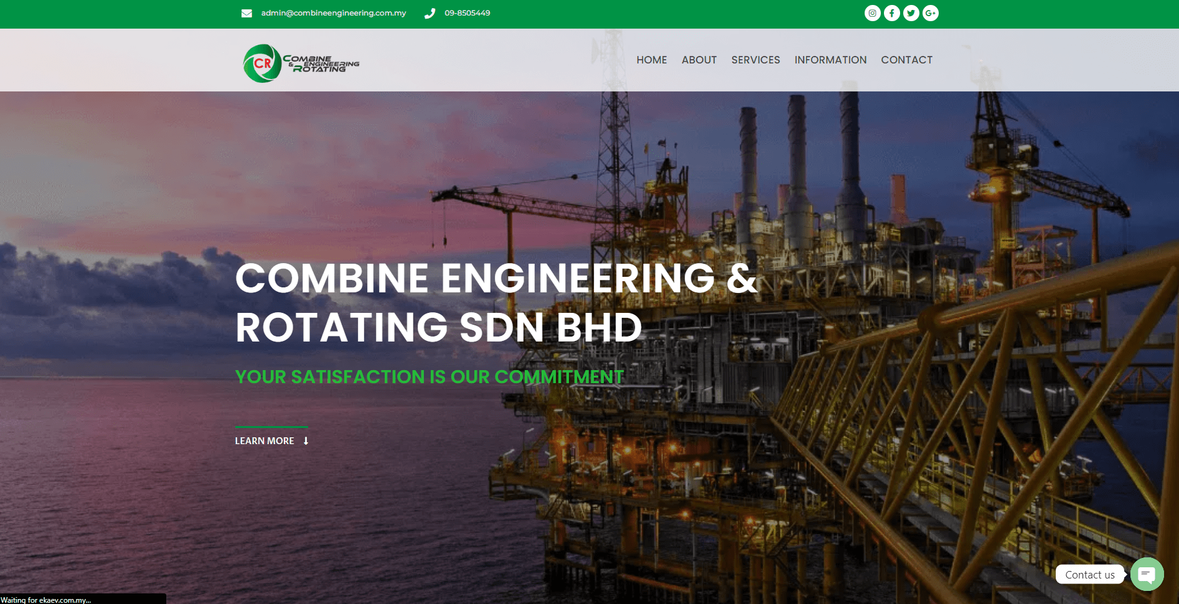Viewport: 1179px width, 604px height.
Task: Open the INFORMATION menu item
Action: [830, 60]
